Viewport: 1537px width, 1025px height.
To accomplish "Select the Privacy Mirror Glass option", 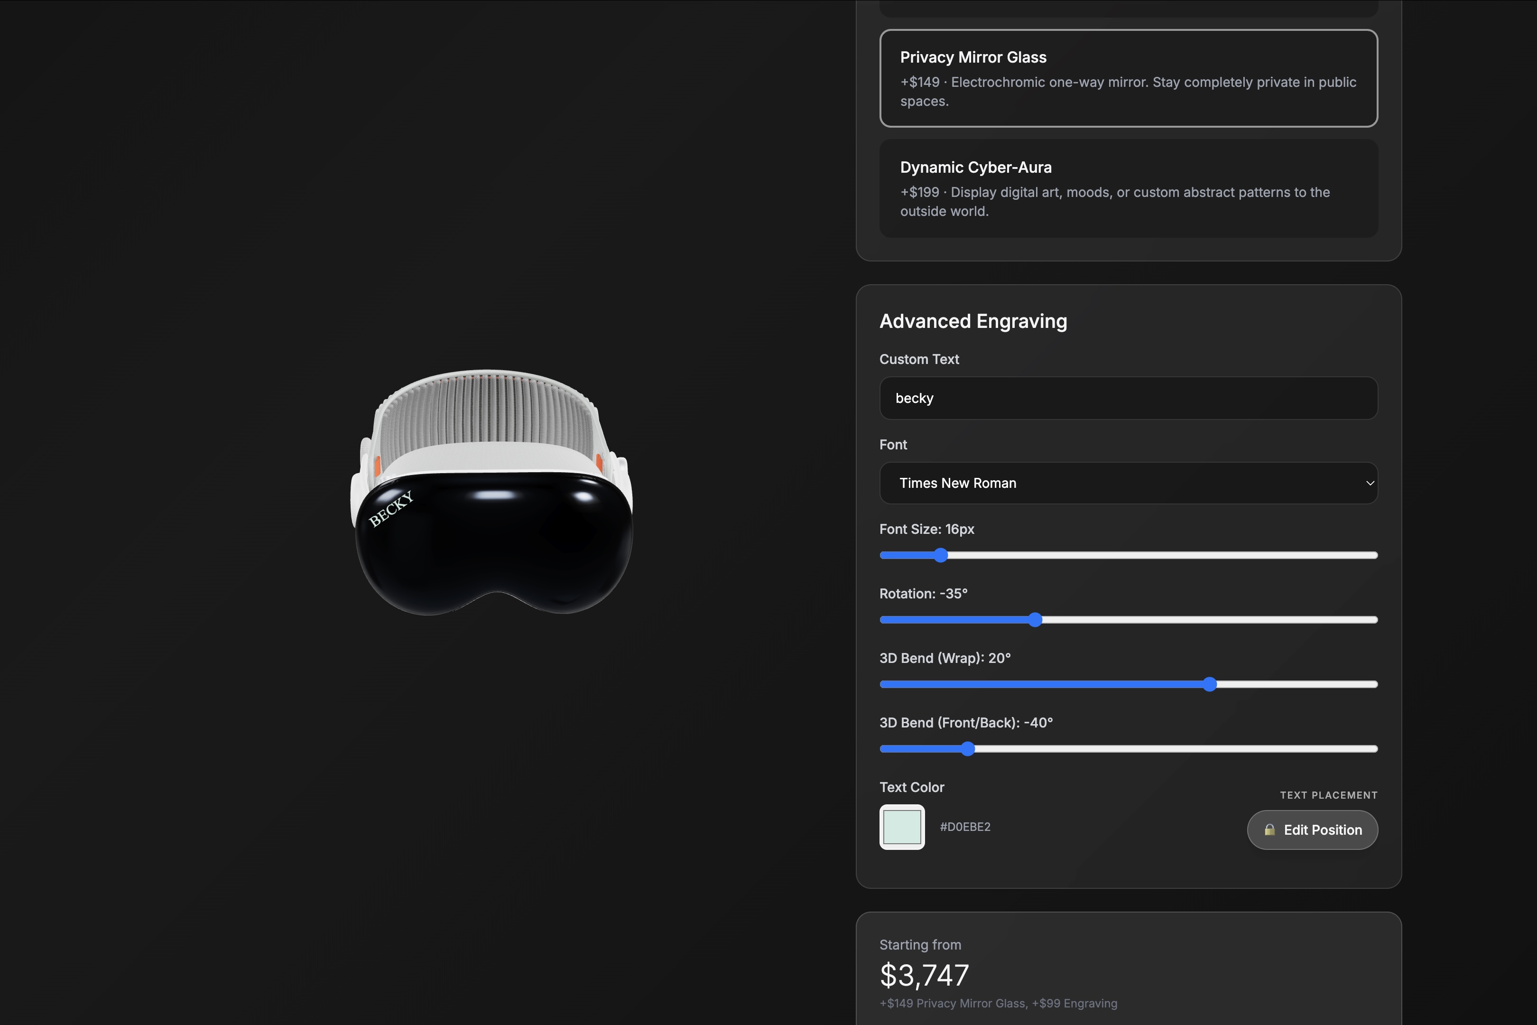I will [x=1129, y=78].
